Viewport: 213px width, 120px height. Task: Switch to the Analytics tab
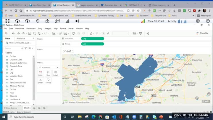tap(21, 39)
